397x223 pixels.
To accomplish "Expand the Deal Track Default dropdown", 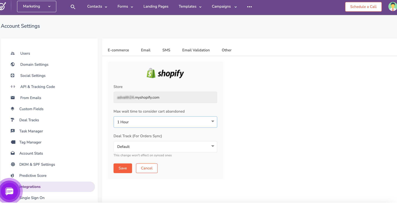I will (x=165, y=146).
